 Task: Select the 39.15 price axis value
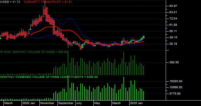[173, 38]
